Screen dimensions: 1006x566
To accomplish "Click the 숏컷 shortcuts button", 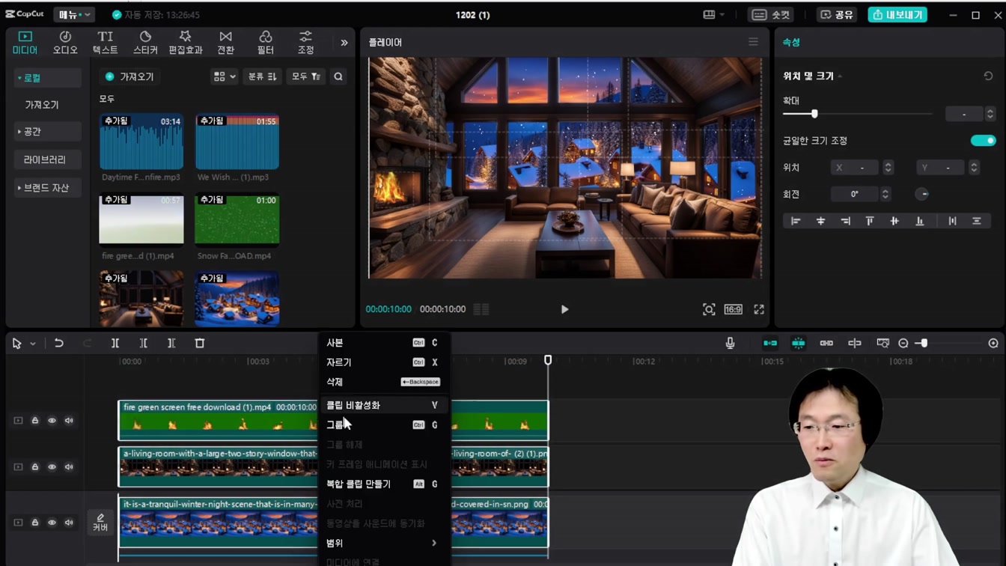I will coord(771,14).
